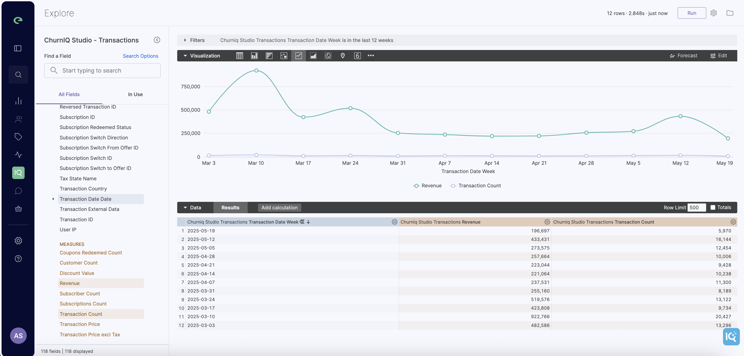This screenshot has height=356, width=744.
Task: Open the tag offers nav icon
Action: pos(18,137)
